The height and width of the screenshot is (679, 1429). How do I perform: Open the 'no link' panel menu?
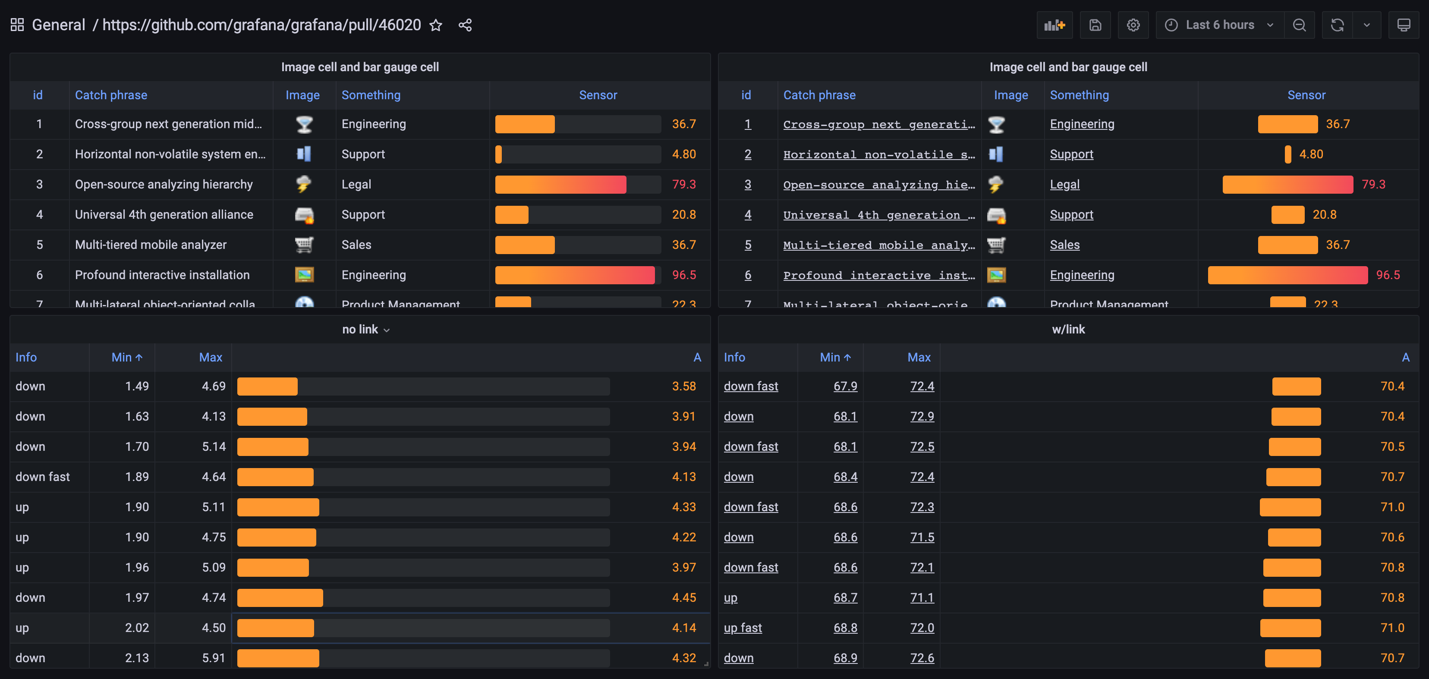365,329
